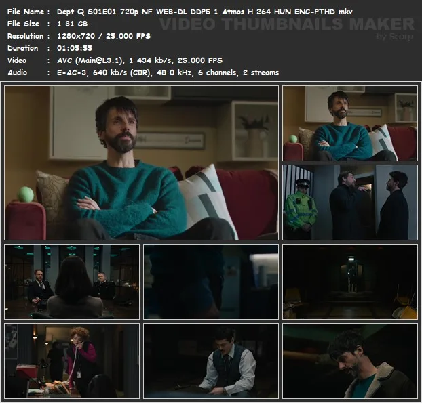Open thumbnail of figure in dark hallway
The width and height of the screenshot is (422, 403).
pyautogui.click(x=350, y=282)
